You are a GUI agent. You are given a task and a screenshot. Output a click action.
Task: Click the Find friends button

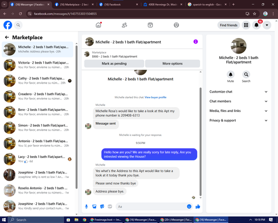229,25
